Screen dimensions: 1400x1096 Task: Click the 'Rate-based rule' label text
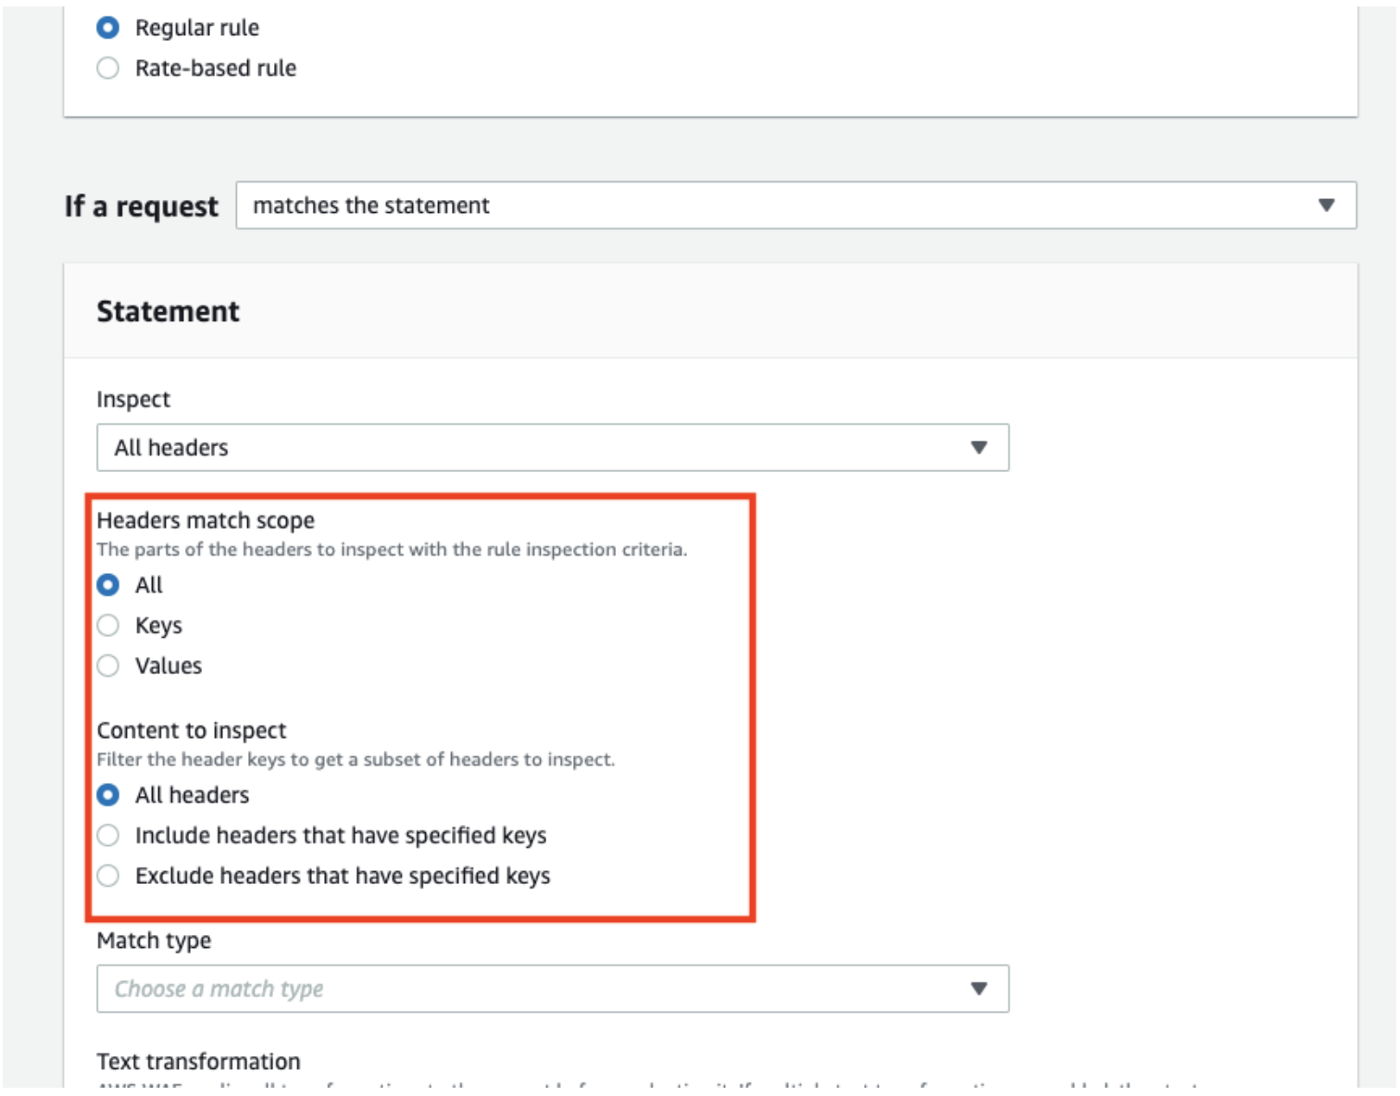tap(216, 68)
